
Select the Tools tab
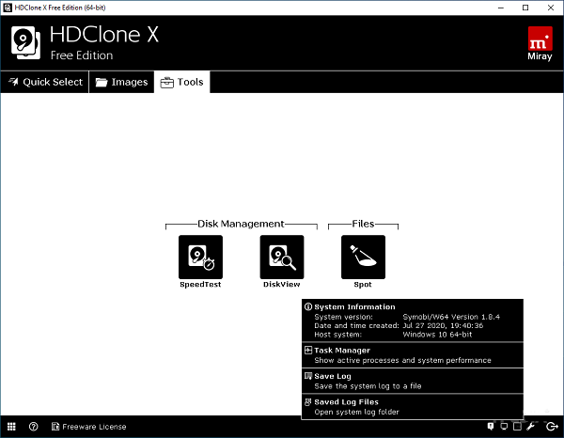coord(182,82)
